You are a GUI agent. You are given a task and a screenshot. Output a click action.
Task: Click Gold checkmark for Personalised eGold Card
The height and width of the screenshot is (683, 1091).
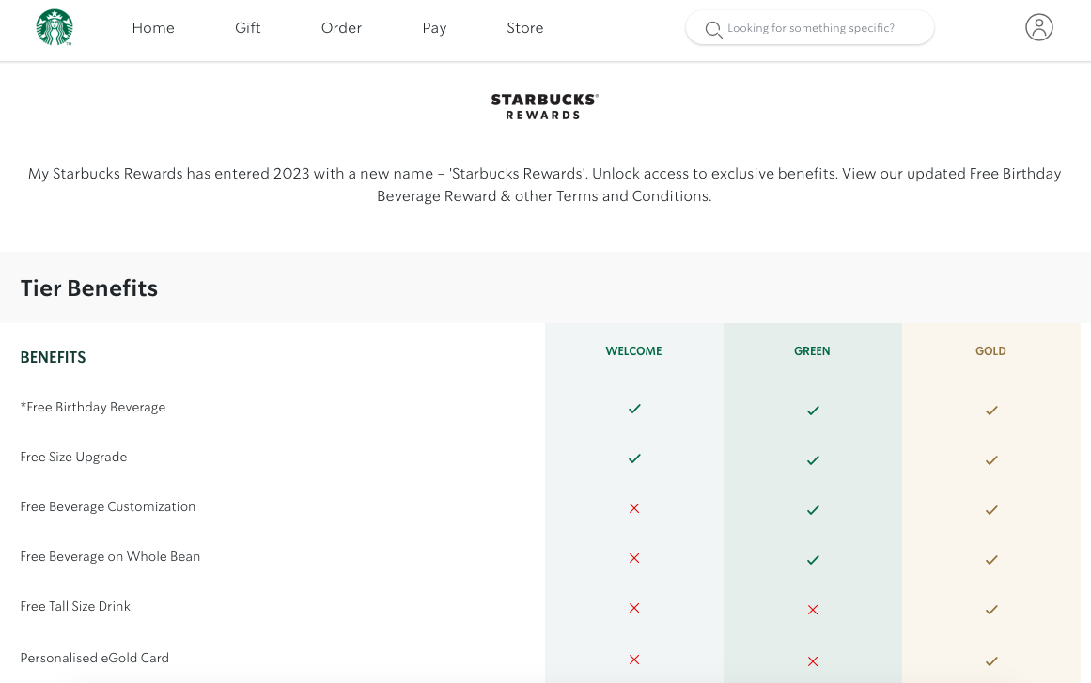pyautogui.click(x=991, y=661)
